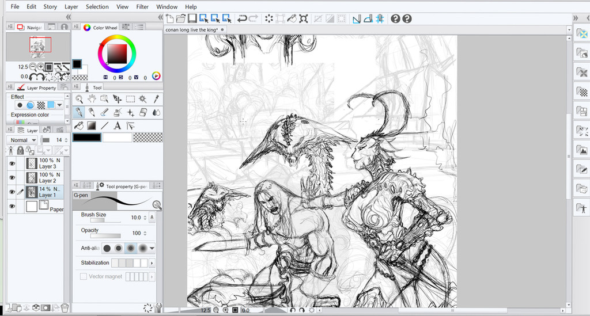Hide Layer 2 with its eye icon
The height and width of the screenshot is (316, 590).
[x=12, y=177]
